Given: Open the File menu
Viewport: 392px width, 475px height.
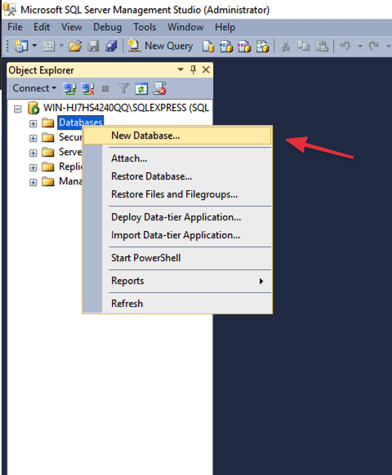Looking at the screenshot, I should 15,27.
